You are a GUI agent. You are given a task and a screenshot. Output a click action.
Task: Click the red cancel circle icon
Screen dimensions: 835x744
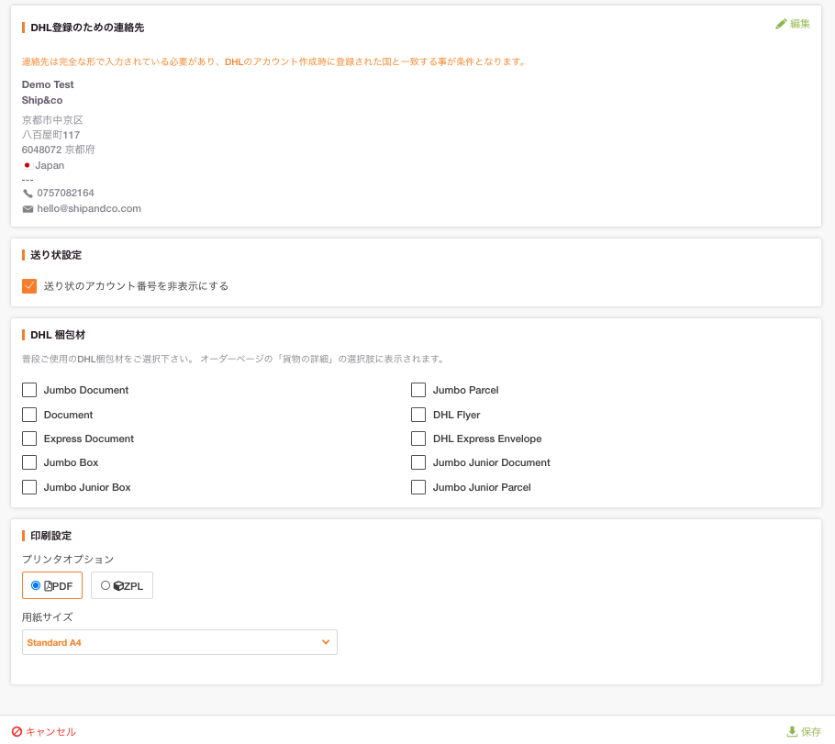pos(17,732)
